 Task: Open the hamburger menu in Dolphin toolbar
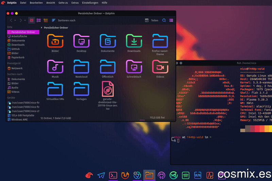[x=171, y=20]
